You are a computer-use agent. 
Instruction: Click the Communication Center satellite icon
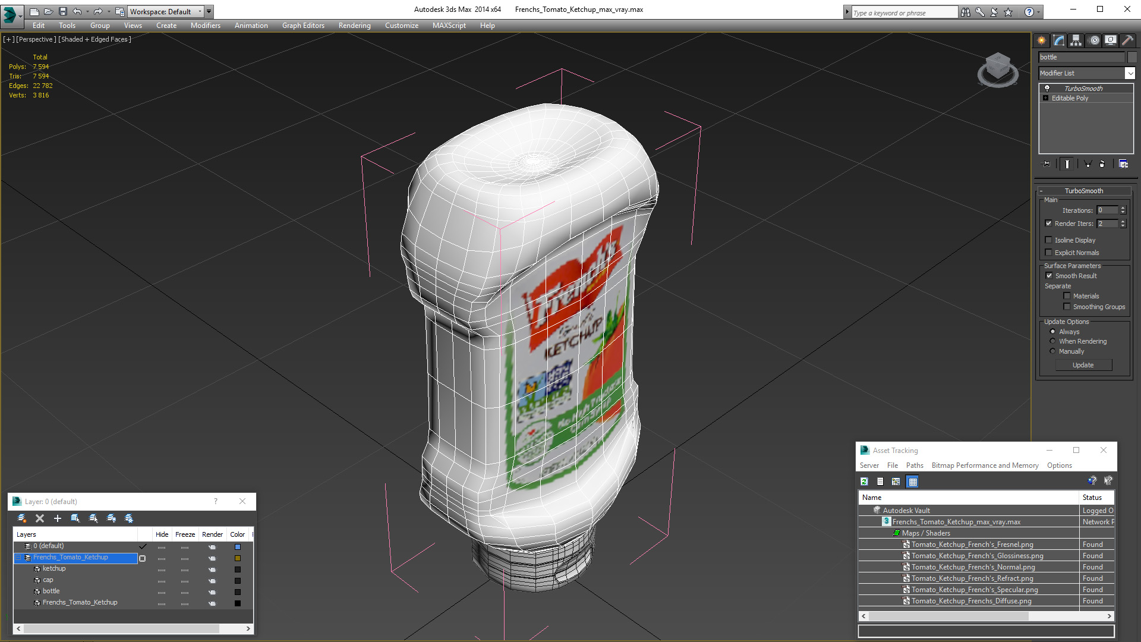pyautogui.click(x=994, y=12)
